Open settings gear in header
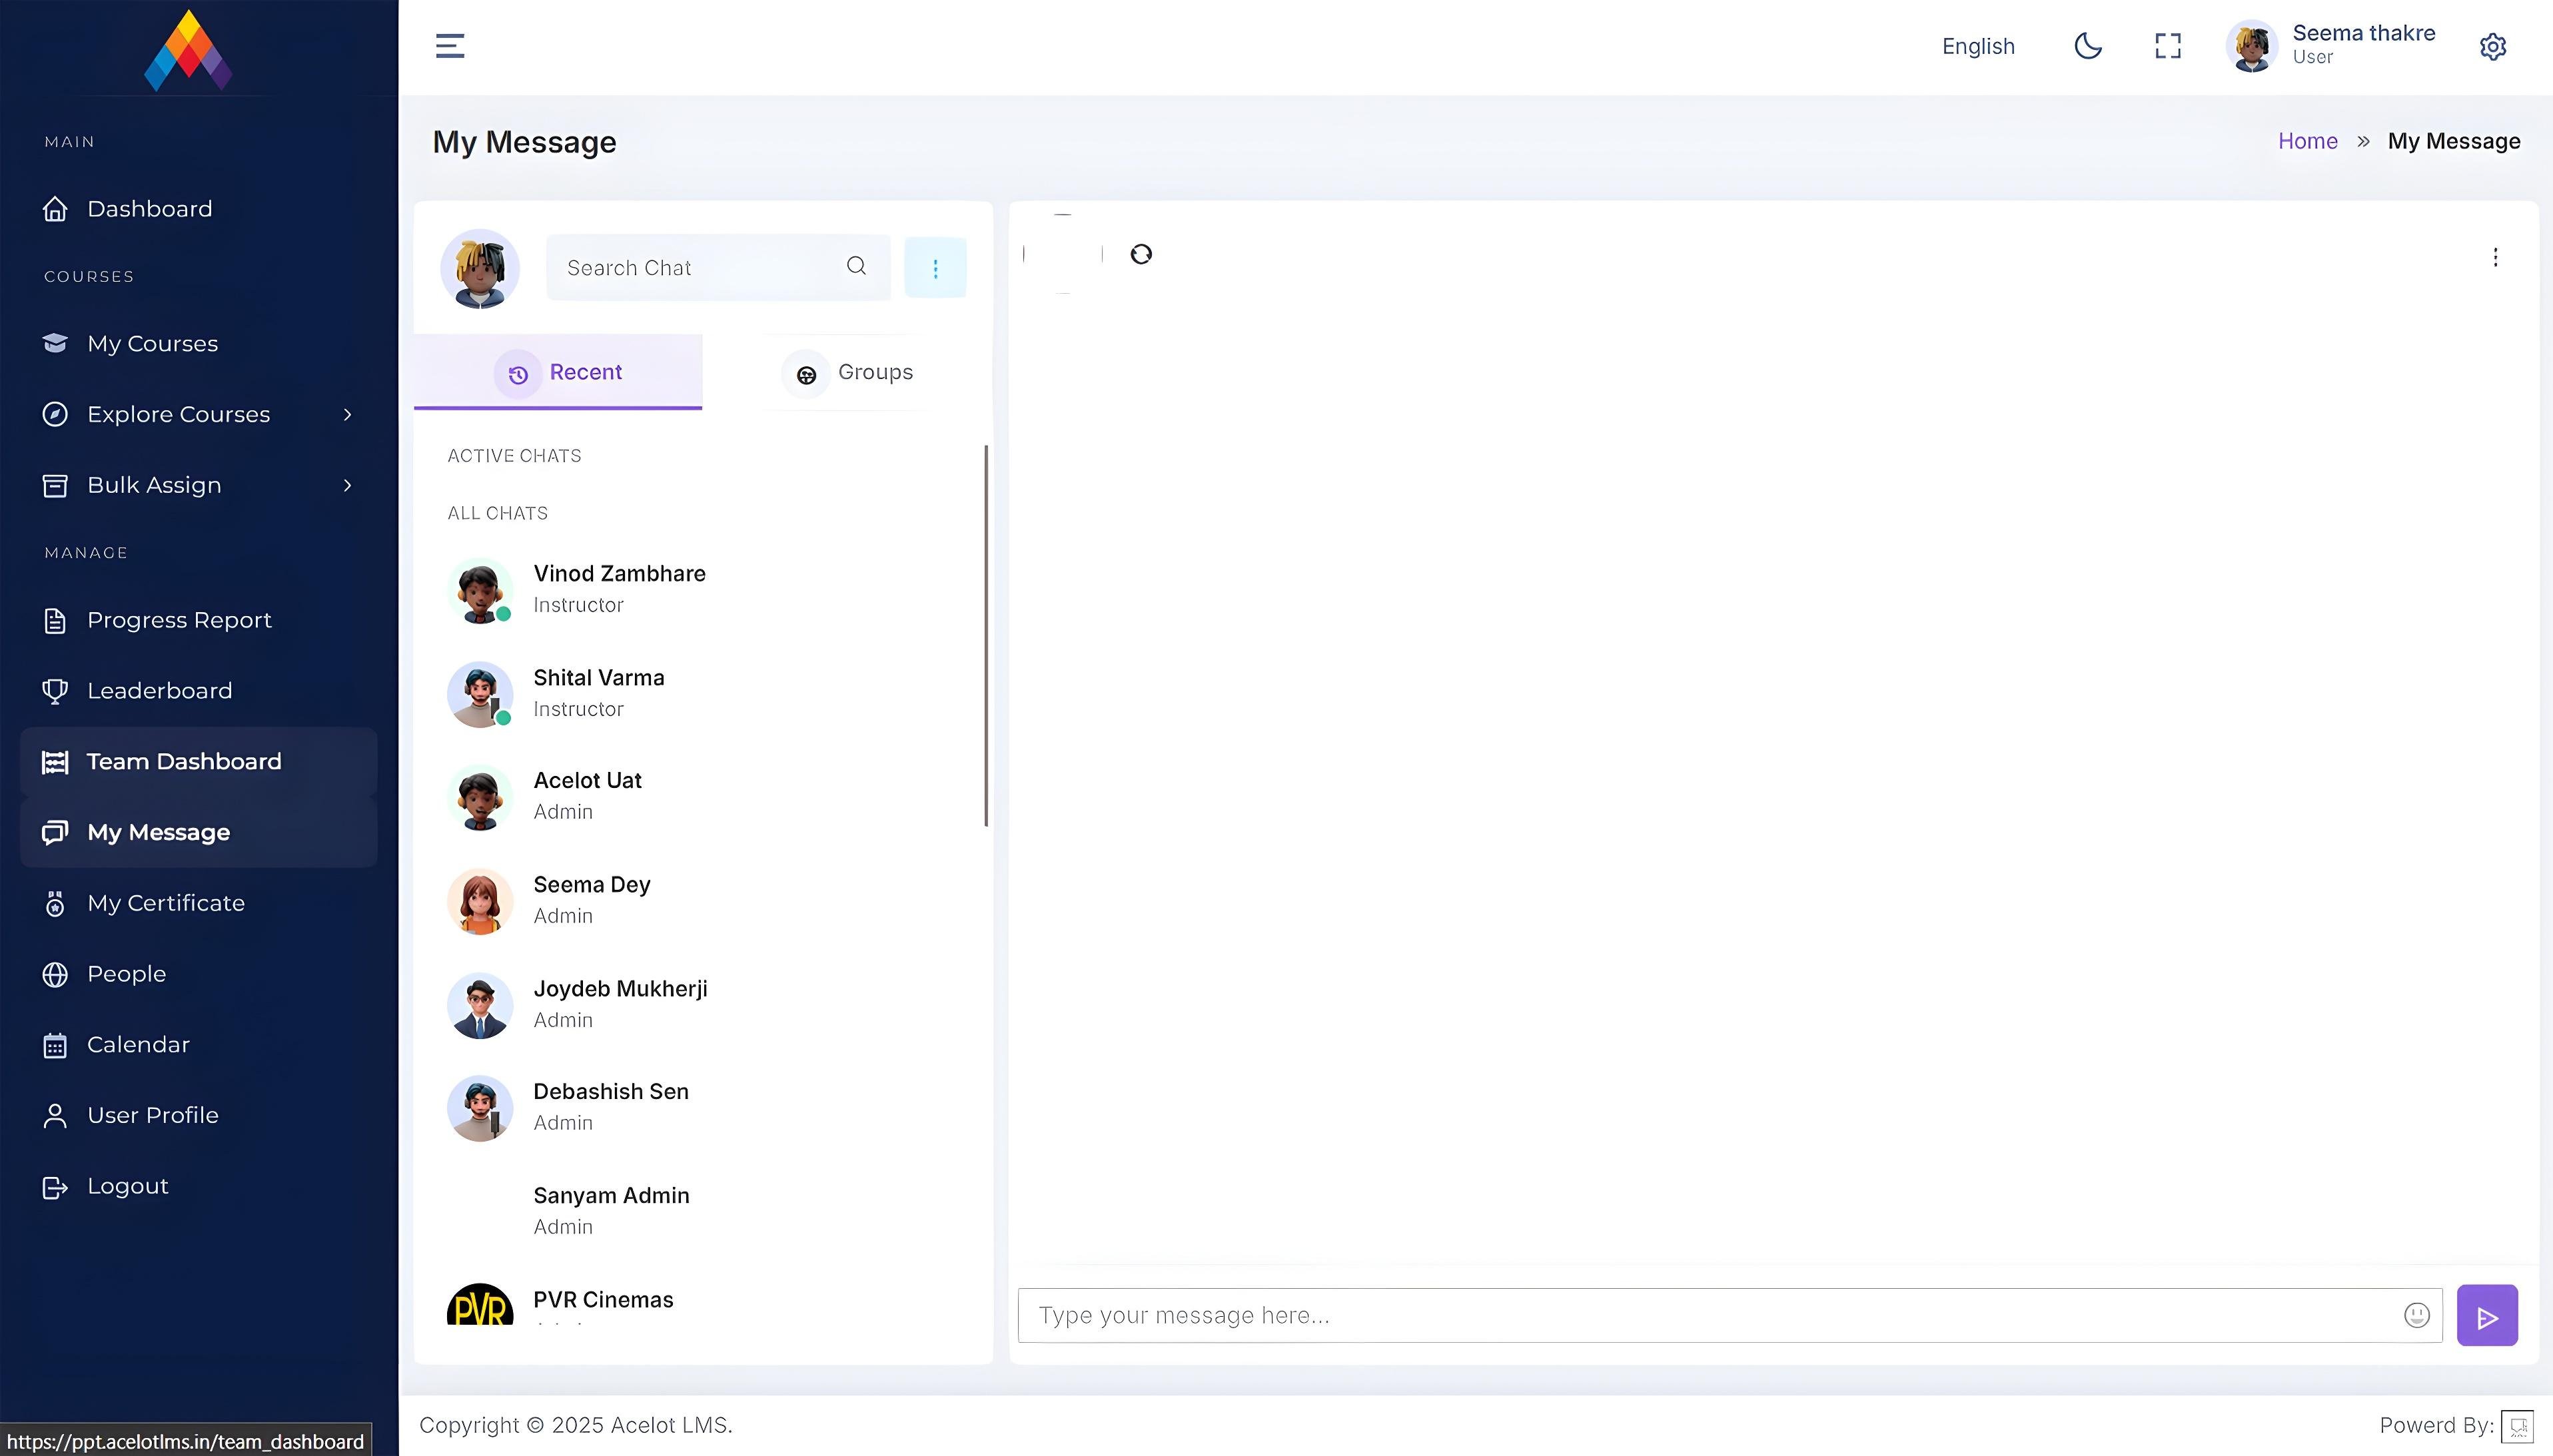This screenshot has width=2553, height=1456. point(2492,47)
